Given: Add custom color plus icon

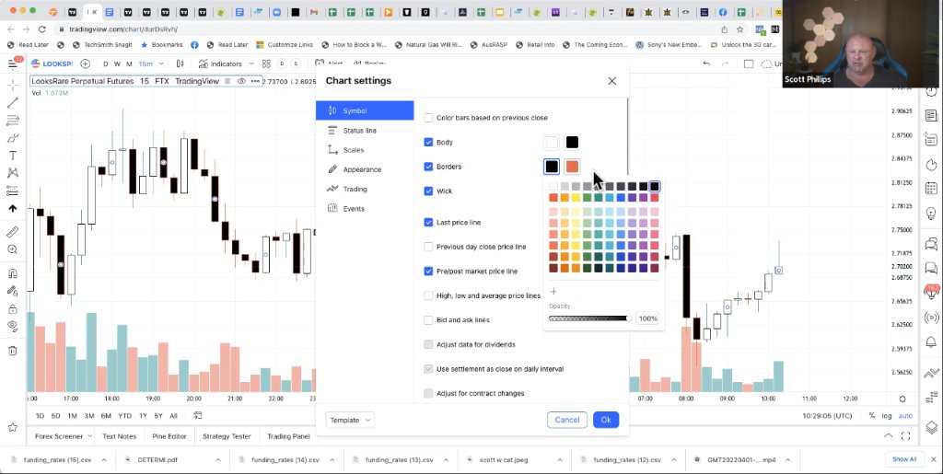Looking at the screenshot, I should [x=553, y=292].
